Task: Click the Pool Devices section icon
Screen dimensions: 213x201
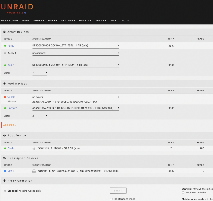Action: click(4, 84)
